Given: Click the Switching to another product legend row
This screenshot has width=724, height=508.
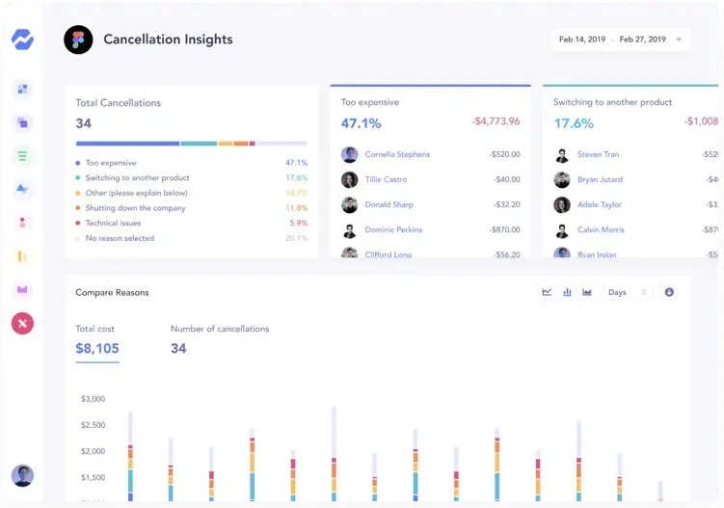Looking at the screenshot, I should pos(192,177).
